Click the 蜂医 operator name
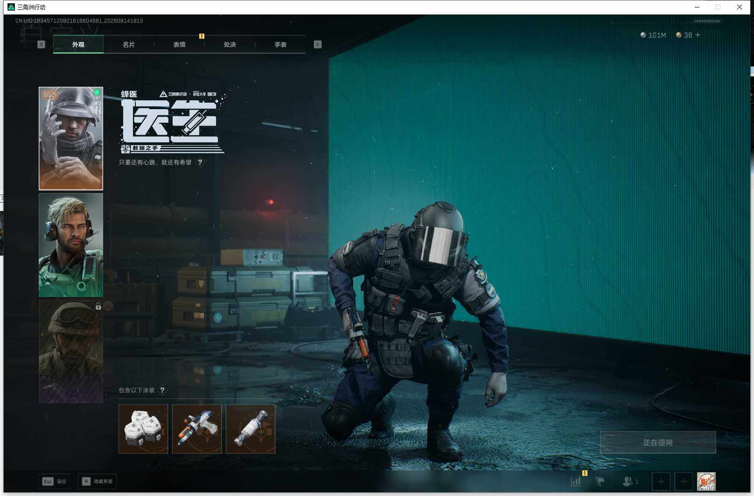 click(129, 94)
